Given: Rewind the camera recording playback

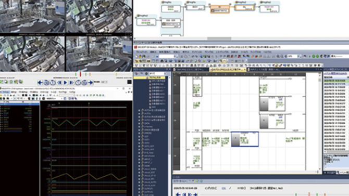Looking at the screenshot, I should coord(59,83).
